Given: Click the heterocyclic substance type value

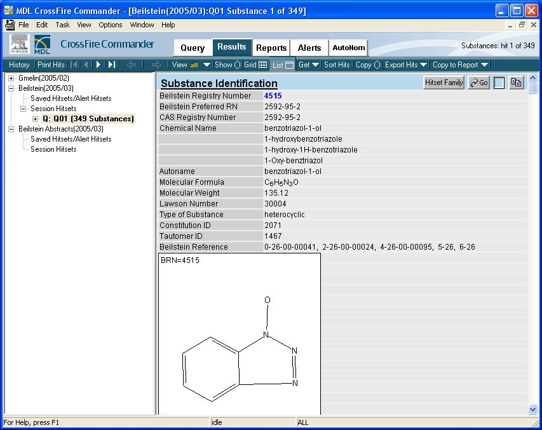Looking at the screenshot, I should click(x=285, y=214).
